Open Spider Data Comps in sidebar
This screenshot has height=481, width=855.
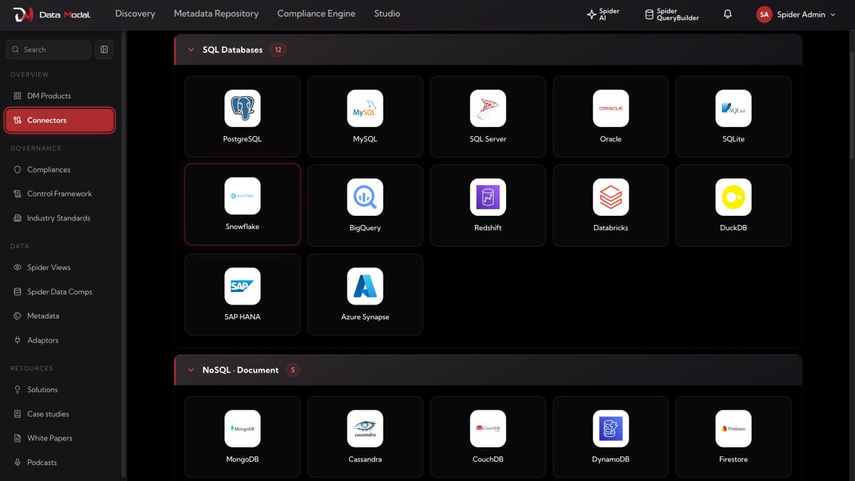60,292
